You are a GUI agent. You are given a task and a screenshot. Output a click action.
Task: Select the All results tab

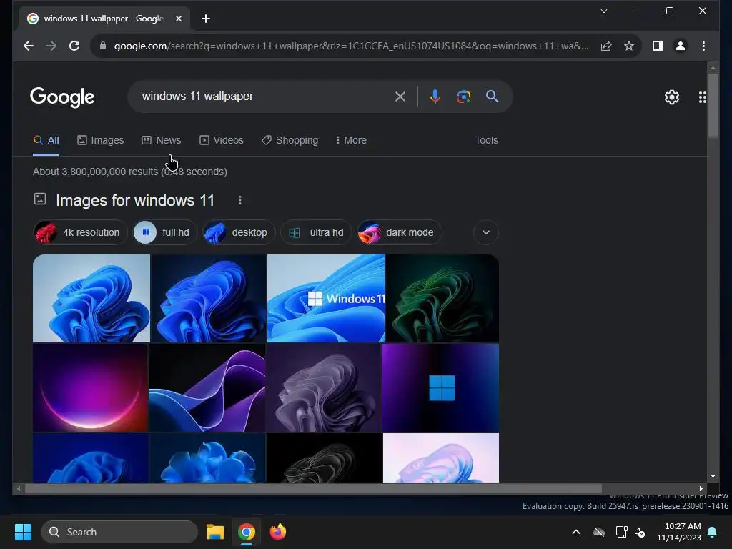tap(46, 140)
